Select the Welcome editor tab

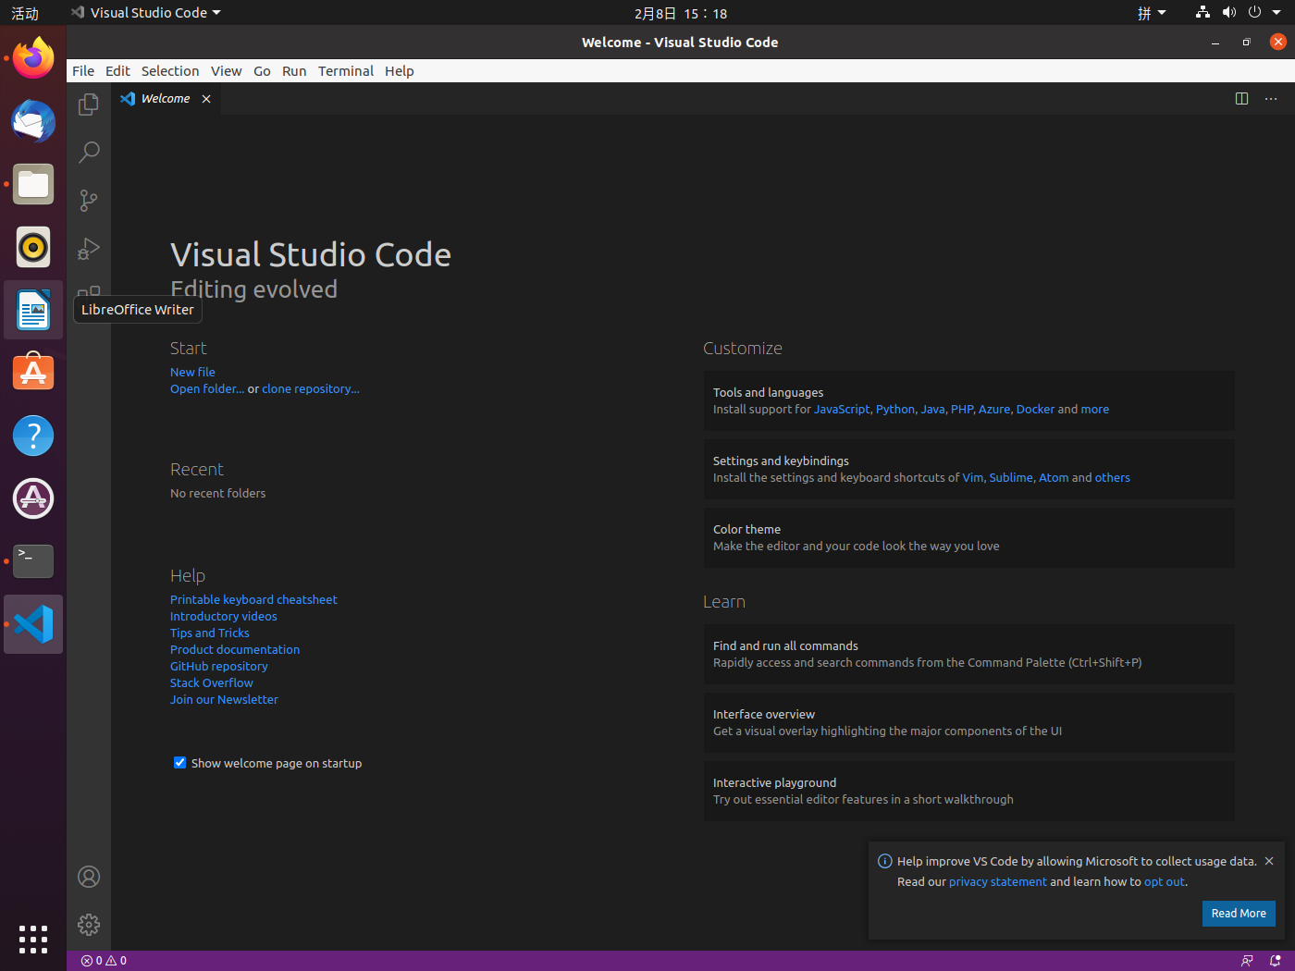click(x=166, y=99)
